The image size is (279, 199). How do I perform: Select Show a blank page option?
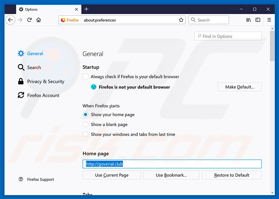(x=85, y=124)
